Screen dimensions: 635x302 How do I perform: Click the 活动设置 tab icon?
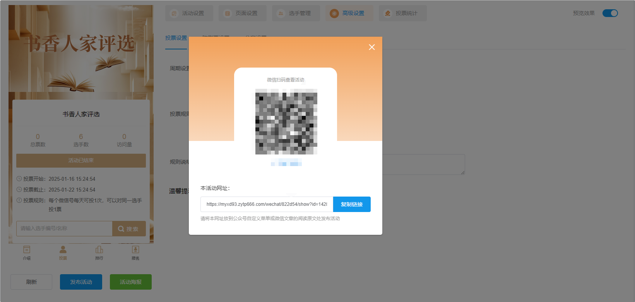pyautogui.click(x=174, y=14)
